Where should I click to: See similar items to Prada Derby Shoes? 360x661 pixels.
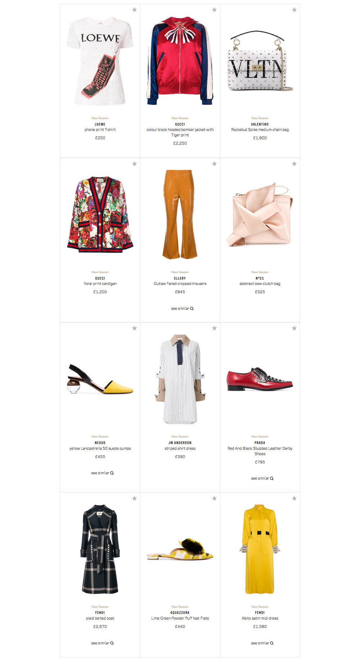click(x=262, y=478)
